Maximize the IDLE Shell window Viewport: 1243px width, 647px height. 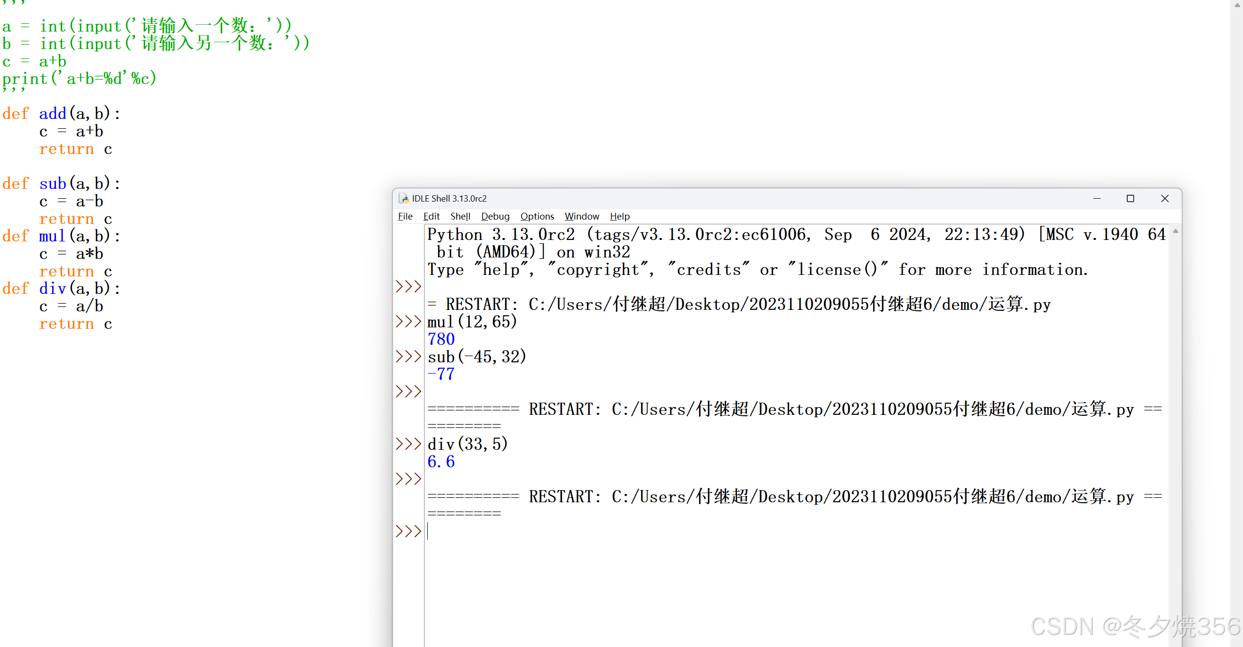tap(1130, 198)
